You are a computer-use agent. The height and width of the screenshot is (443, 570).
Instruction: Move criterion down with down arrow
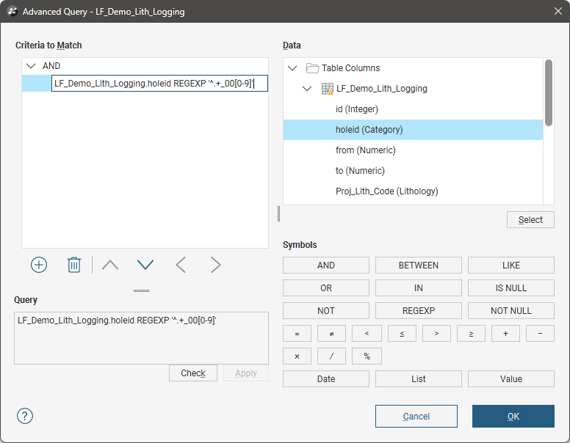[145, 265]
